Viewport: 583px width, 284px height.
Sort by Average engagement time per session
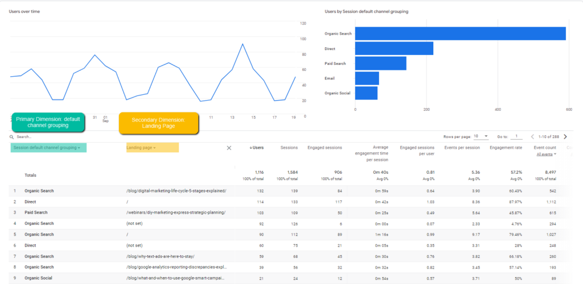click(x=372, y=153)
